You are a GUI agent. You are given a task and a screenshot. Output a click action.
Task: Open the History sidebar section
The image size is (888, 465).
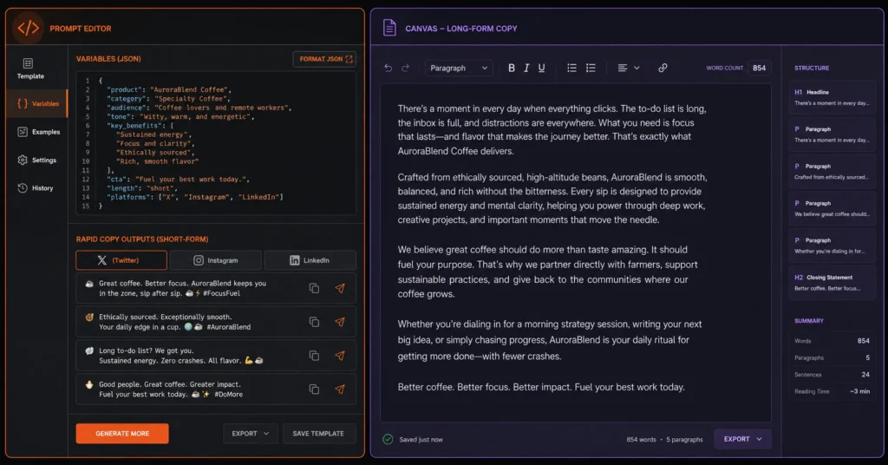35,188
